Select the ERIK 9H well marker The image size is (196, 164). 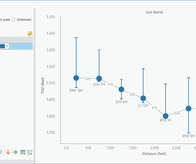tap(189, 109)
